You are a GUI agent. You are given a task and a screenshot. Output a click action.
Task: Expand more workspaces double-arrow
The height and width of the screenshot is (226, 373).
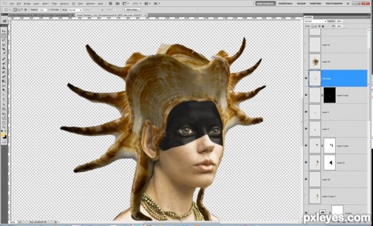348,4
